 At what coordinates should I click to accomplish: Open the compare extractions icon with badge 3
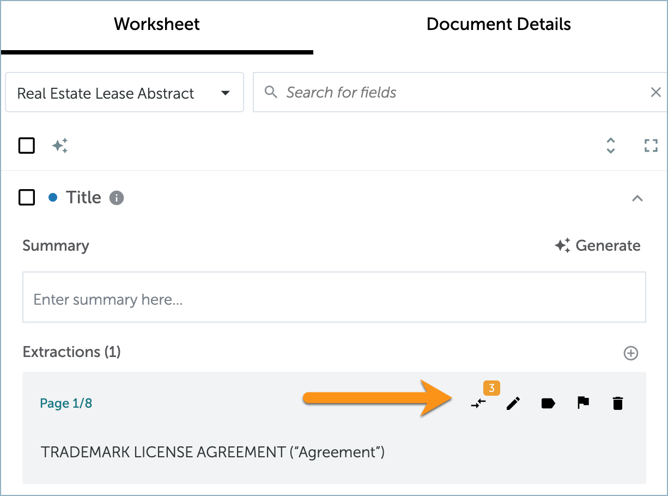click(x=478, y=403)
